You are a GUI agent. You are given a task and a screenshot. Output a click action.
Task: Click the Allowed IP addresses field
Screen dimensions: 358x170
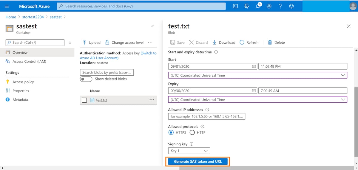click(x=206, y=117)
